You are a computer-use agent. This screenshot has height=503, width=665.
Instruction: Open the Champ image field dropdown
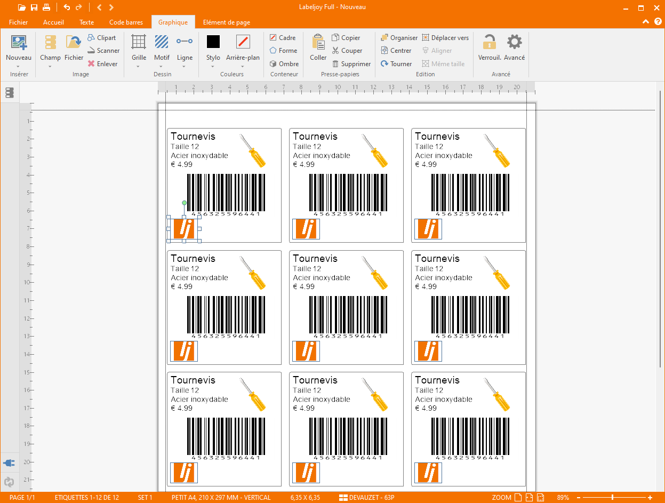pos(50,66)
